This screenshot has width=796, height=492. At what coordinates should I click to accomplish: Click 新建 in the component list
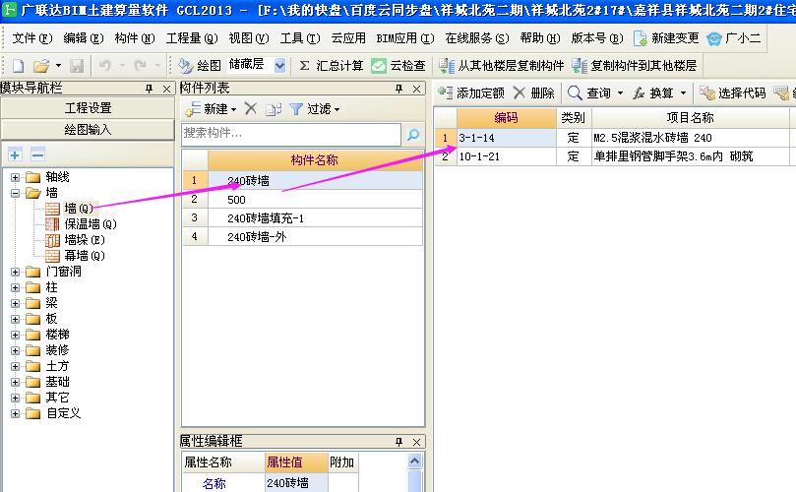point(211,108)
